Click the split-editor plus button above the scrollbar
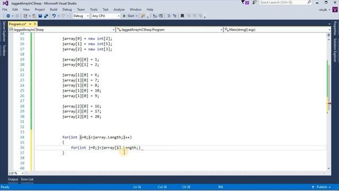Image resolution: width=339 pixels, height=191 pixels. pos(329,35)
